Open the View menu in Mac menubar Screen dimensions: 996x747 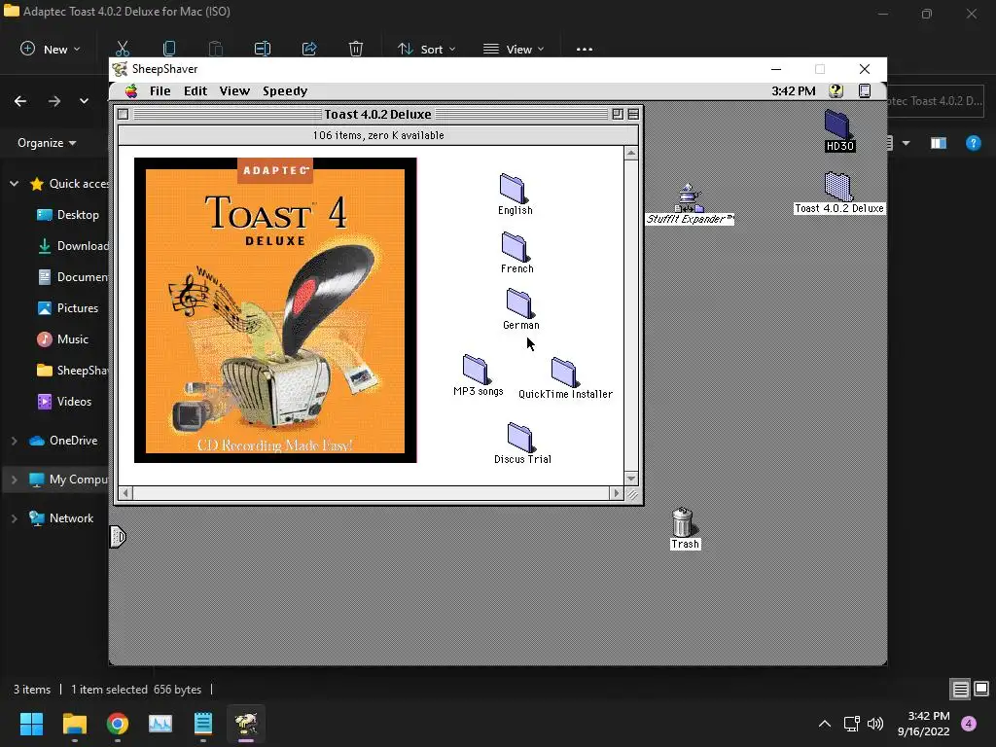point(234,91)
